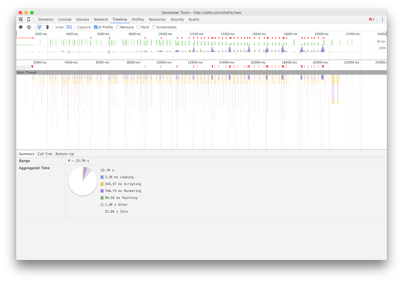This screenshot has width=403, height=283.
Task: Activate the inspect element cursor tool
Action: (x=21, y=19)
